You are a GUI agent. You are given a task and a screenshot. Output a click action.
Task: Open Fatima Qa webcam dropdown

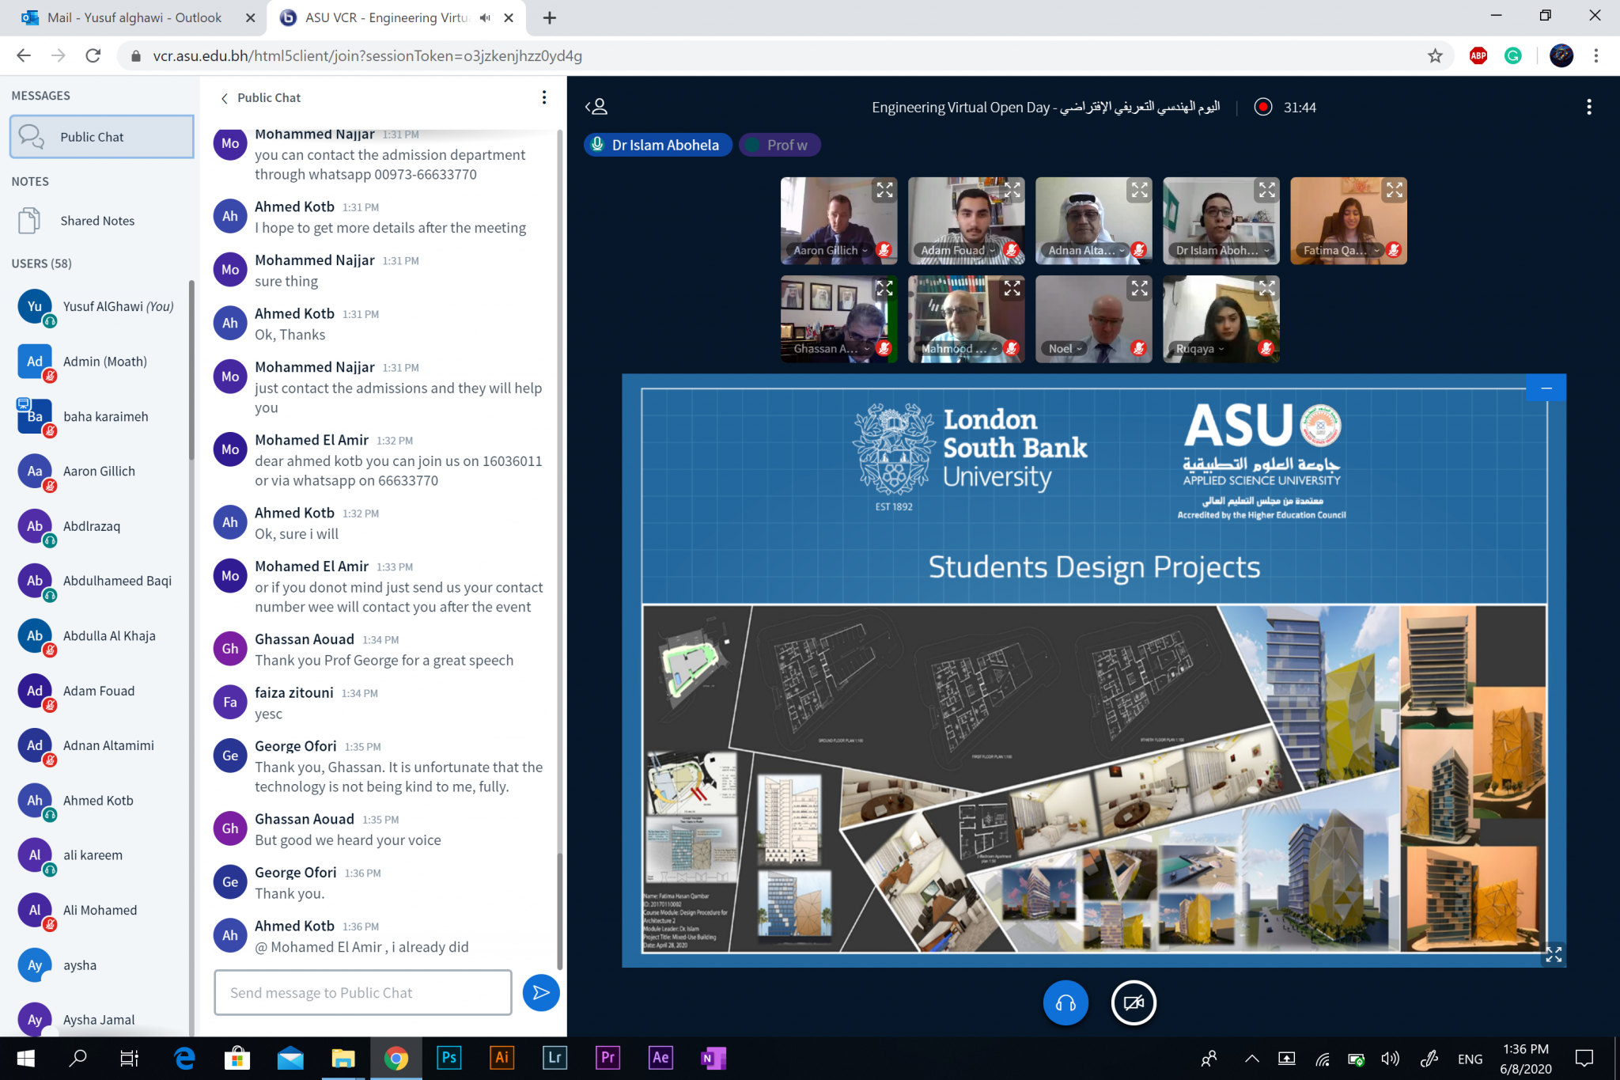pos(1341,250)
